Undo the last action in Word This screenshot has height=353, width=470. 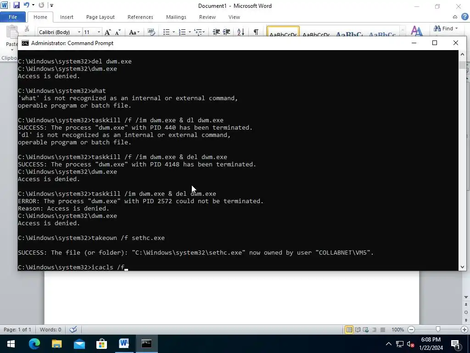tap(26, 5)
